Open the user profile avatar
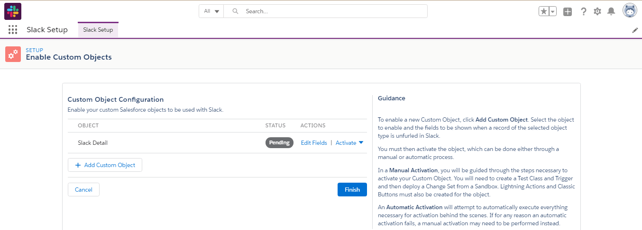This screenshot has height=230, width=642. 630,11
